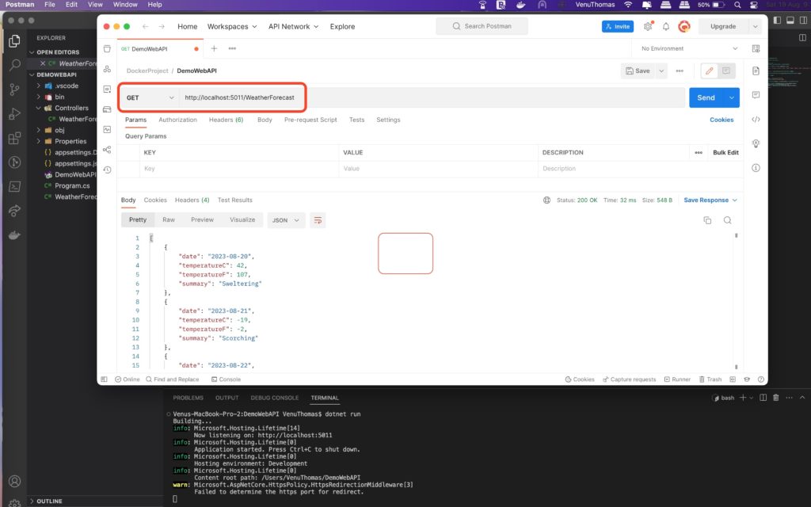This screenshot has width=811, height=507.
Task: Click the Upgrade button
Action: tap(723, 26)
